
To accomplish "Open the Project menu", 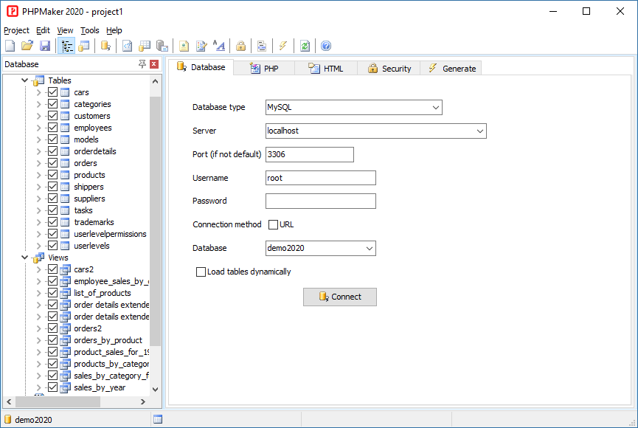I will pos(16,30).
